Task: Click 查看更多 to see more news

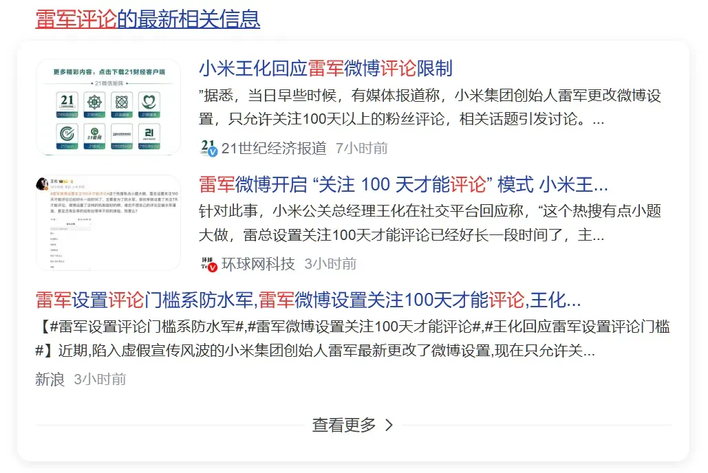Action: coord(344,425)
